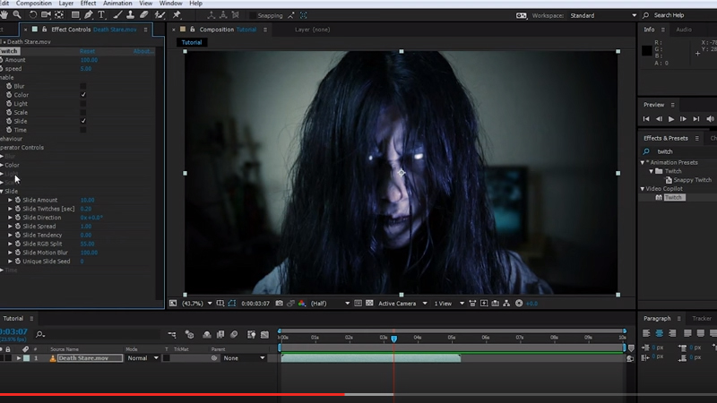
Task: Disable the Slide checkbox
Action: click(83, 121)
